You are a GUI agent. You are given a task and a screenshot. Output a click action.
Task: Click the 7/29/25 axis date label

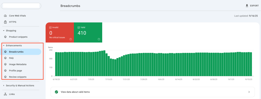click(x=144, y=79)
